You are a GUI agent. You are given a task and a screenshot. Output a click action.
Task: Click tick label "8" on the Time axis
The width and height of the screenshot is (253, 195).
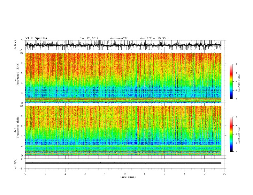(185, 174)
